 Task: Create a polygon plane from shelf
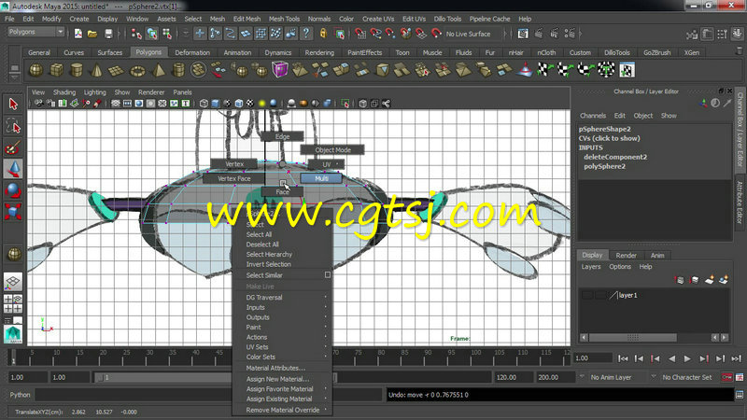click(116, 71)
